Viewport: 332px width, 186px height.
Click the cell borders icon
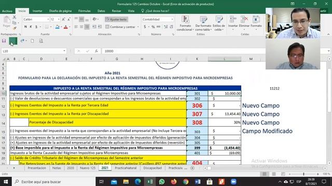[47, 27]
